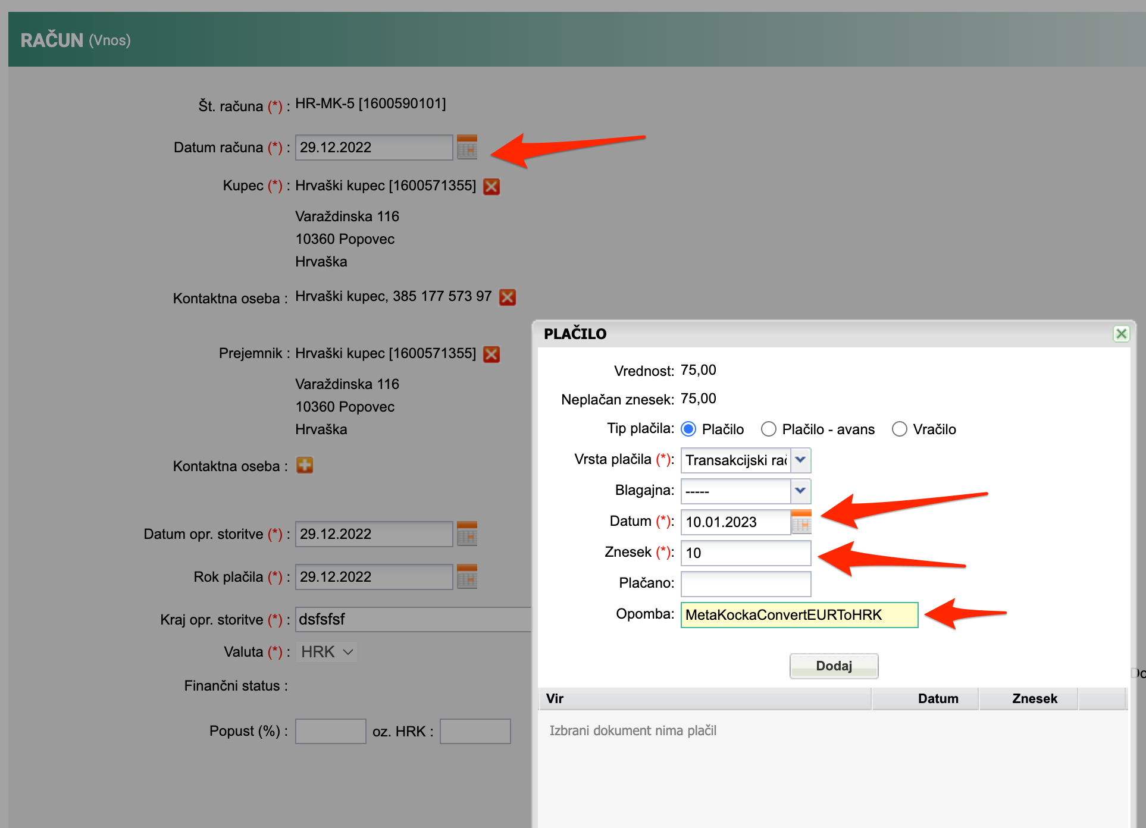This screenshot has width=1146, height=828.
Task: Remove the Prejemnik with red X icon
Action: 491,355
